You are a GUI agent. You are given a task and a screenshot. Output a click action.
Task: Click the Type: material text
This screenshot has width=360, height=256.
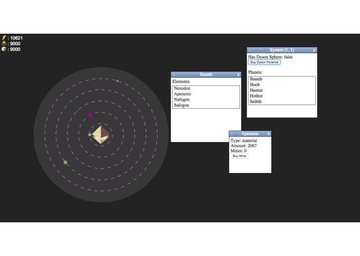(243, 140)
